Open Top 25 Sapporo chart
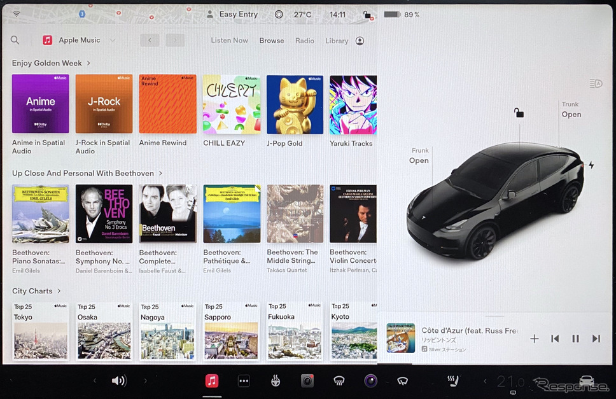This screenshot has height=399, width=616. click(232, 331)
